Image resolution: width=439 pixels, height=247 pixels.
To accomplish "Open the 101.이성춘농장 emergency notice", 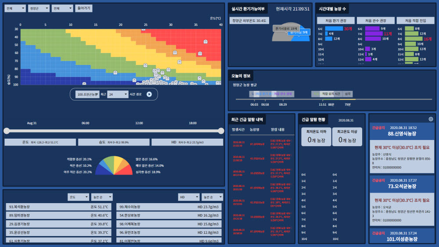I will 402,236.
